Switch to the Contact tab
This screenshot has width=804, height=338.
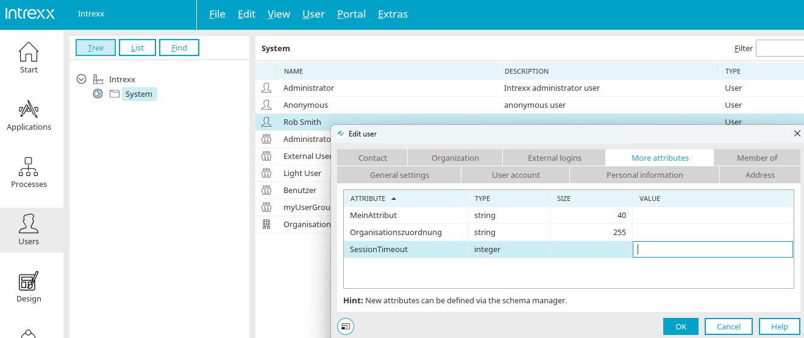click(x=372, y=158)
